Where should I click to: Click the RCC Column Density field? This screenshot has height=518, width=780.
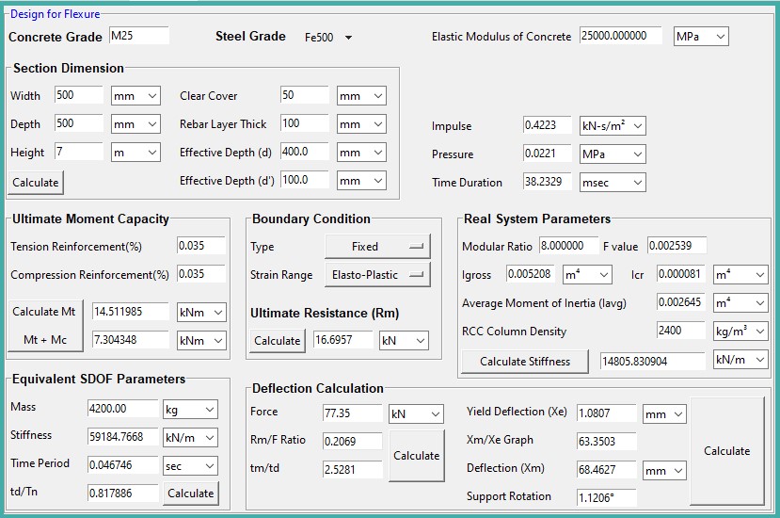pyautogui.click(x=680, y=331)
